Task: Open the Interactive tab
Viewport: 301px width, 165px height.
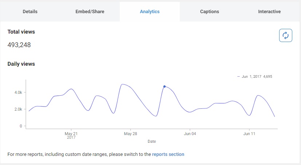Action: click(269, 11)
